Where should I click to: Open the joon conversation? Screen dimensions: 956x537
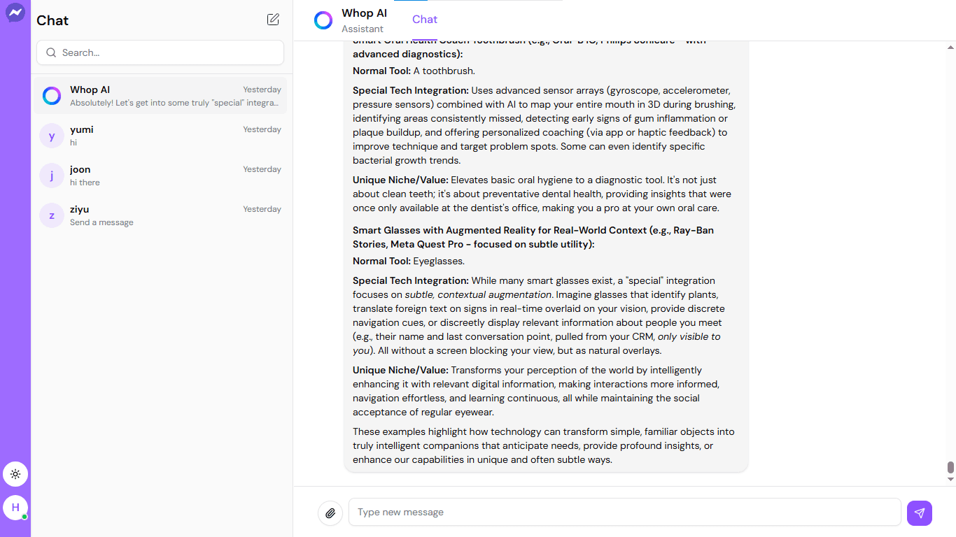(160, 176)
